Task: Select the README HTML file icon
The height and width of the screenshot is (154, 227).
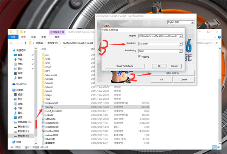Action: pos(43,139)
